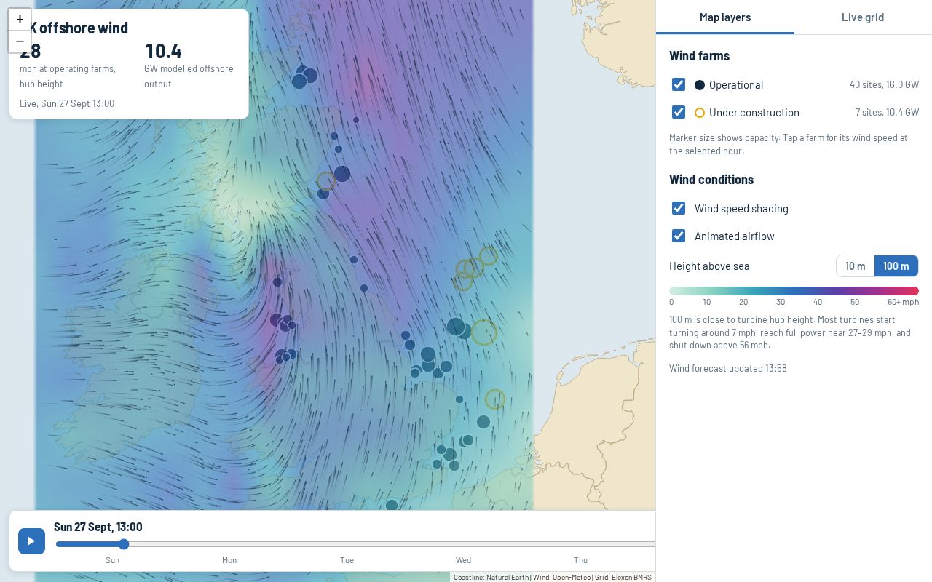Zoom in on the map
Screen dimensions: 932x582
click(20, 20)
